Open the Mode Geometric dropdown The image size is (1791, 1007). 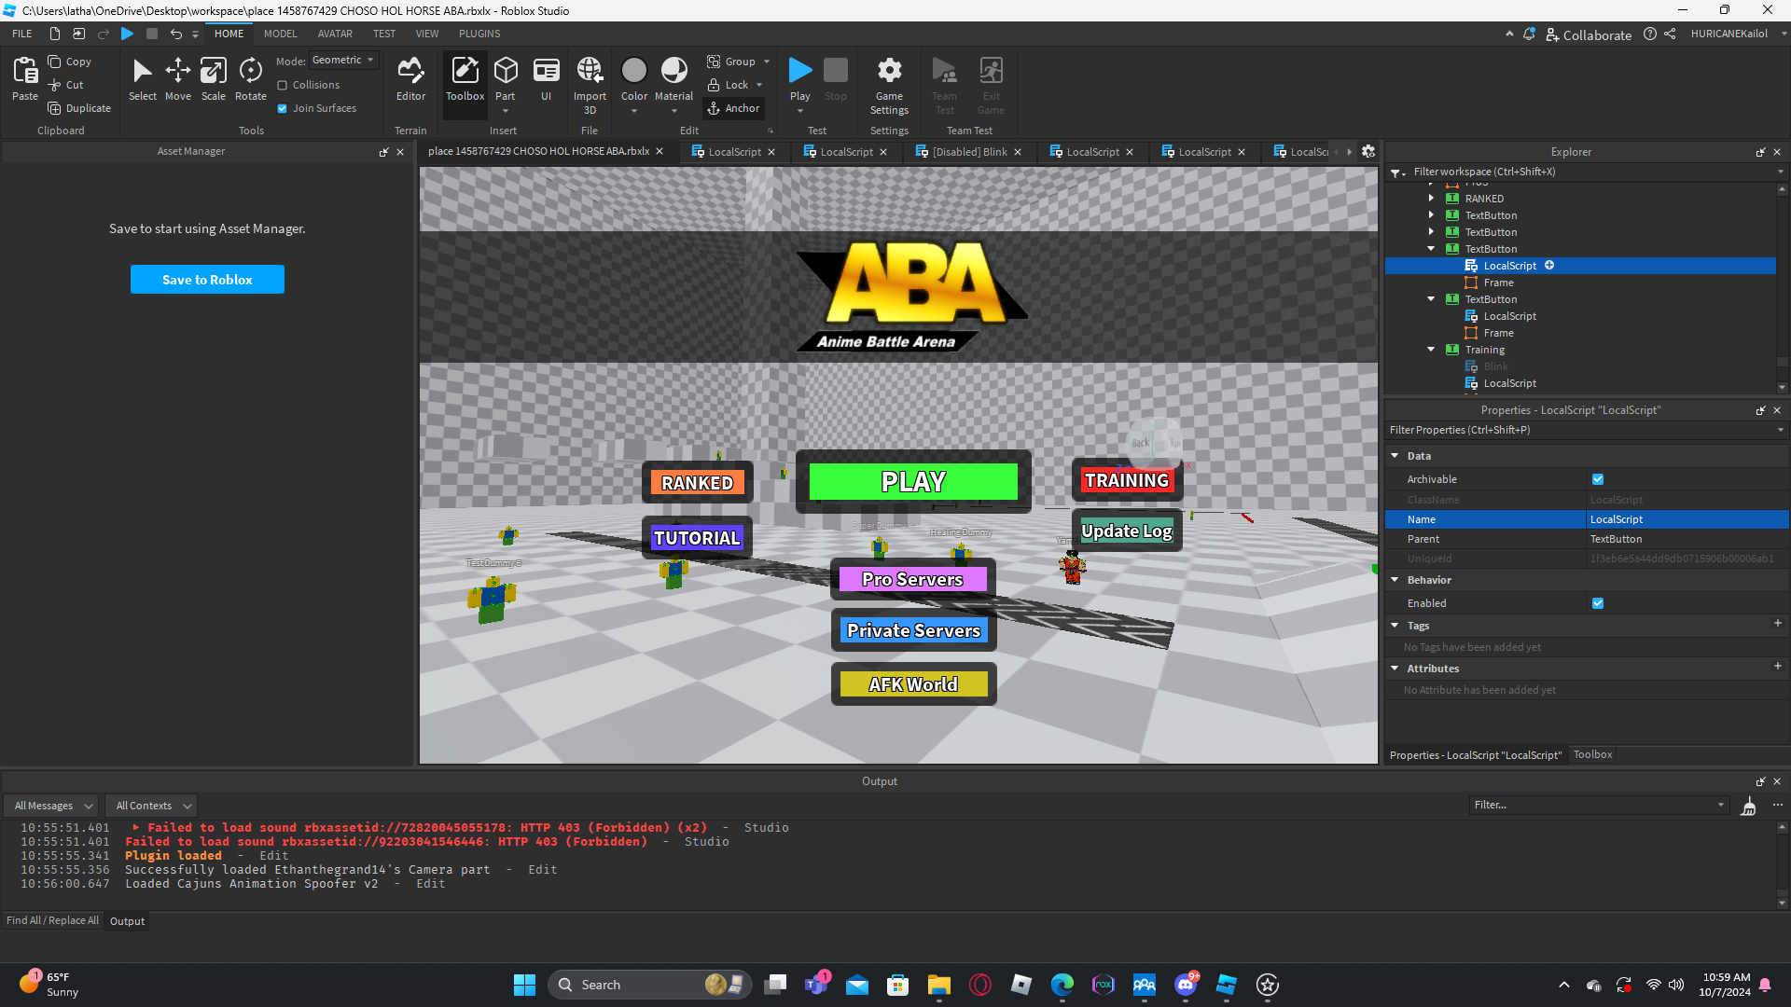tap(343, 61)
